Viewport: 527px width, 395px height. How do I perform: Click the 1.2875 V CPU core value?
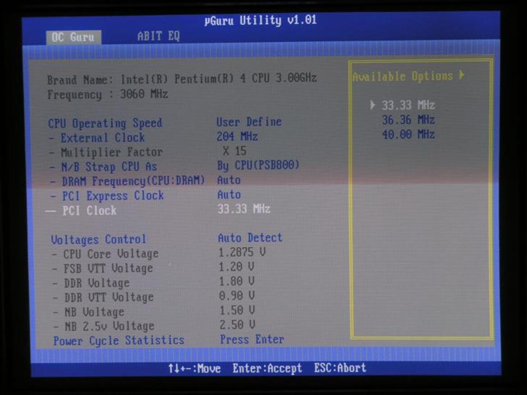pos(242,252)
